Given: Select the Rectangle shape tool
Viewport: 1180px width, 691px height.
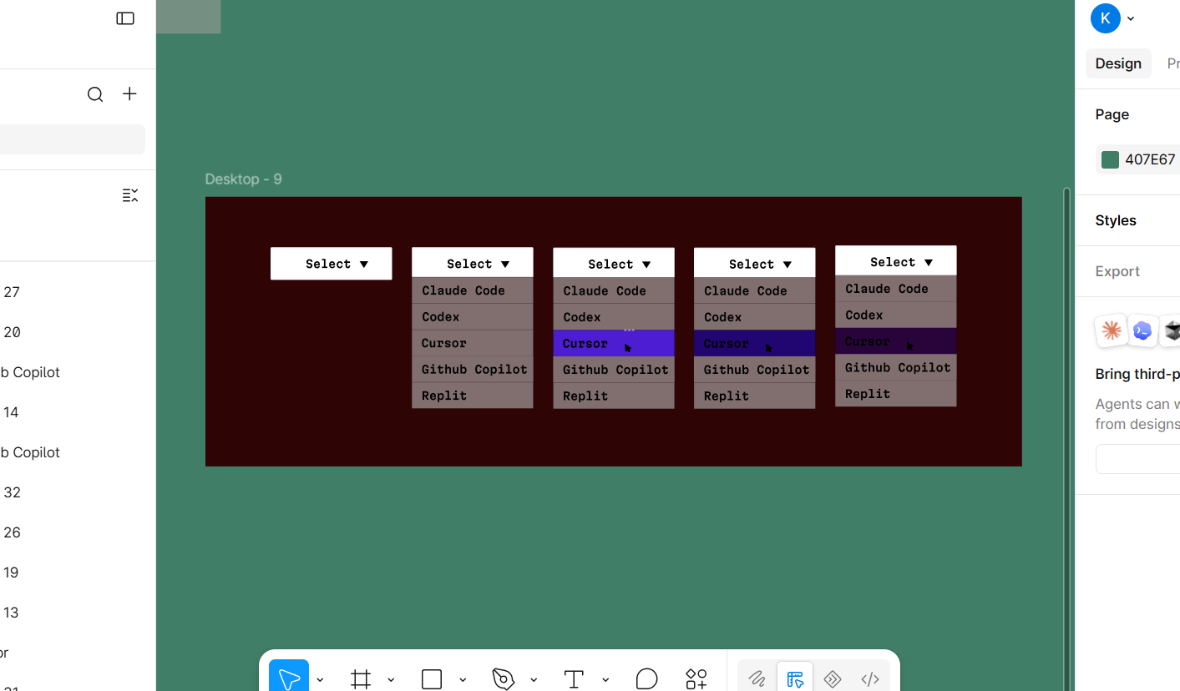Looking at the screenshot, I should pyautogui.click(x=432, y=679).
